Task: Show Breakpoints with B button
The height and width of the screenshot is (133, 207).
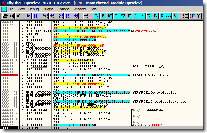Action: 155,16
